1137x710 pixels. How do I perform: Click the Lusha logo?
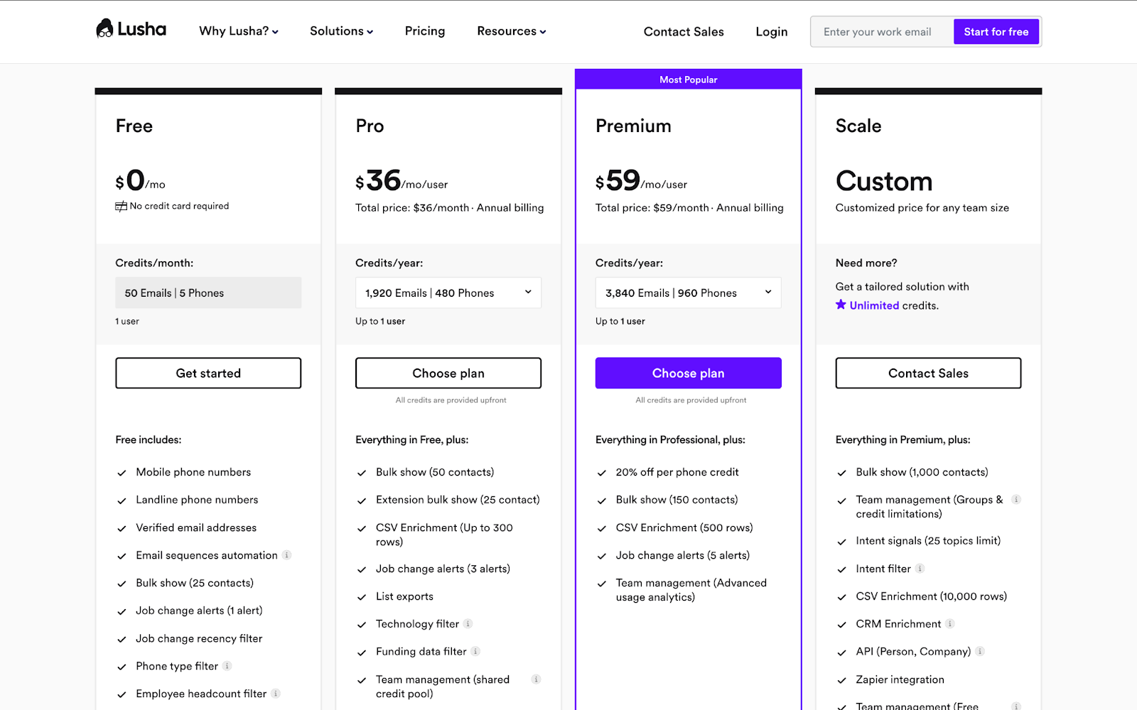point(131,29)
